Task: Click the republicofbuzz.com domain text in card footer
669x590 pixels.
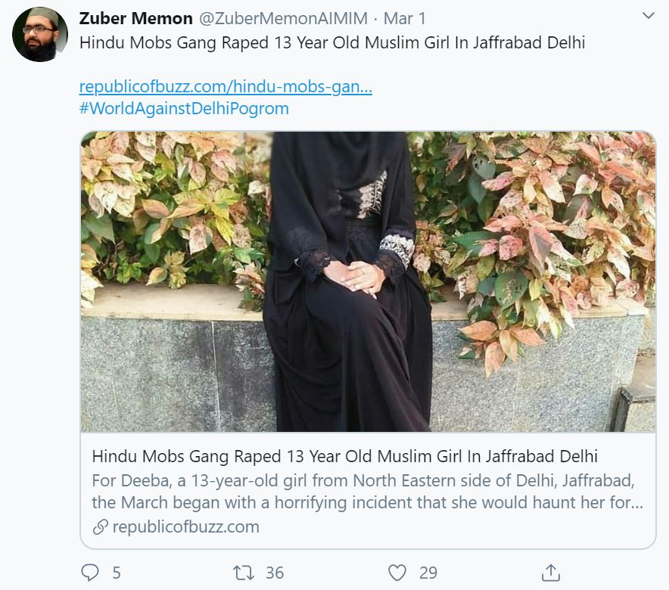Action: pos(185,527)
